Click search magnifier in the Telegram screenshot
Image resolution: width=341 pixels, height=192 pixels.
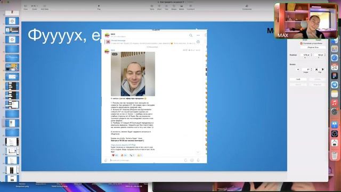pos(191,35)
